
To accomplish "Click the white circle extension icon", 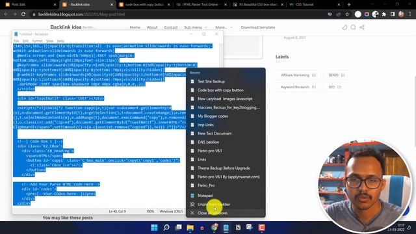I will [x=358, y=14].
